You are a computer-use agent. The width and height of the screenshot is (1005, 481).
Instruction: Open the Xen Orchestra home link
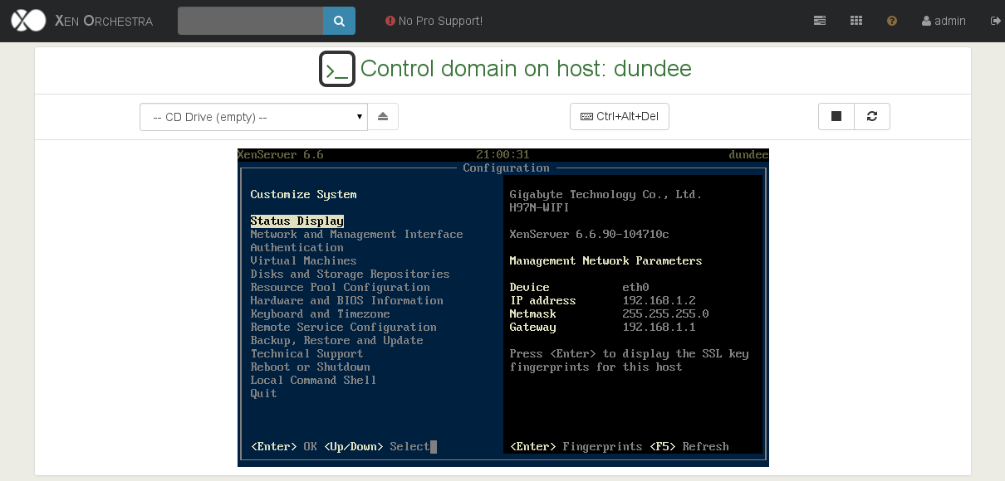coord(104,21)
